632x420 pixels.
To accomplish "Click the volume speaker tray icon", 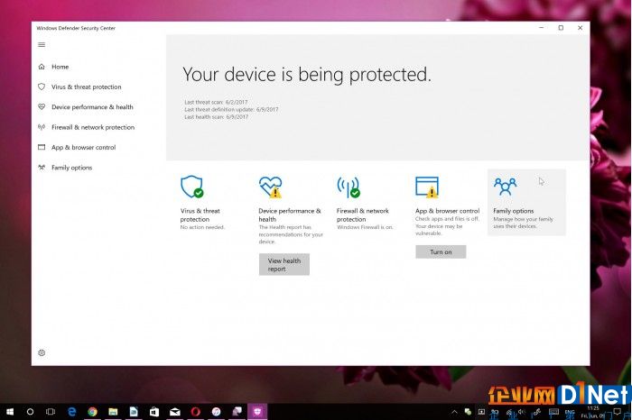I will click(522, 412).
